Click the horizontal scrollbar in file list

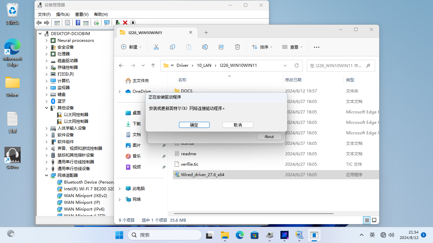tap(254, 213)
